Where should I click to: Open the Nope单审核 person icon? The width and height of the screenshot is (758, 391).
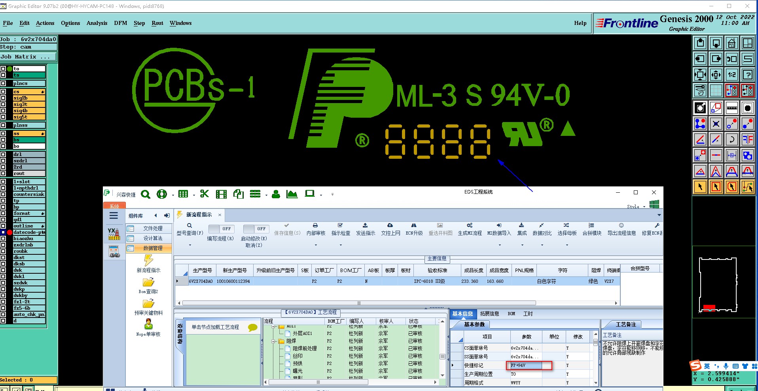(x=148, y=324)
